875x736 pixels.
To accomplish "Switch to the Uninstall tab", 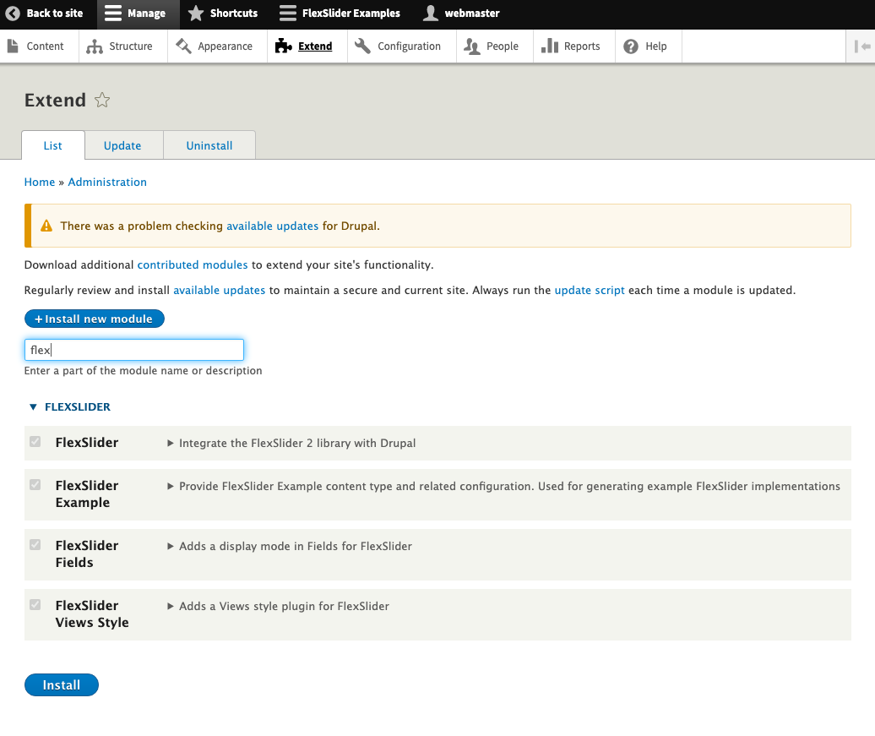I will 209,145.
